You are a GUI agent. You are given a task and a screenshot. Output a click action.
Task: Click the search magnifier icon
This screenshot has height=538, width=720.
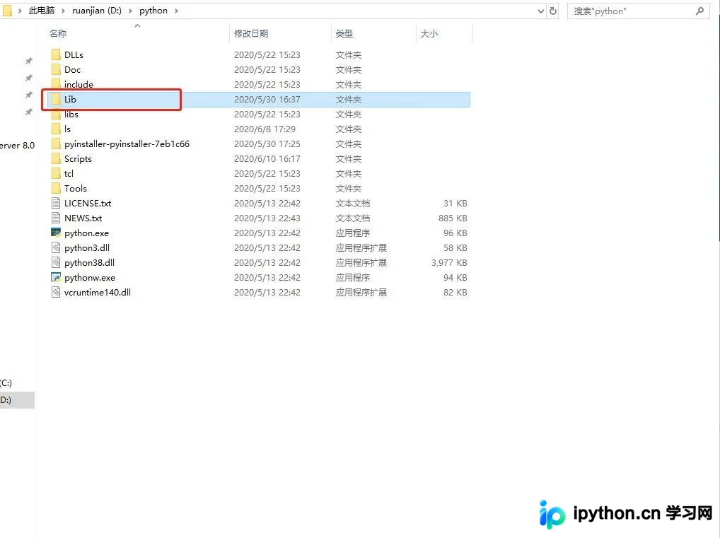[699, 11]
